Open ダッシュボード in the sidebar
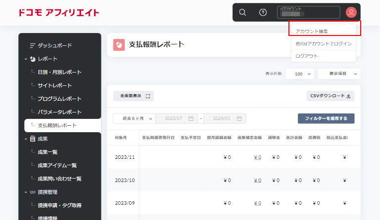380x220 pixels. click(x=54, y=46)
